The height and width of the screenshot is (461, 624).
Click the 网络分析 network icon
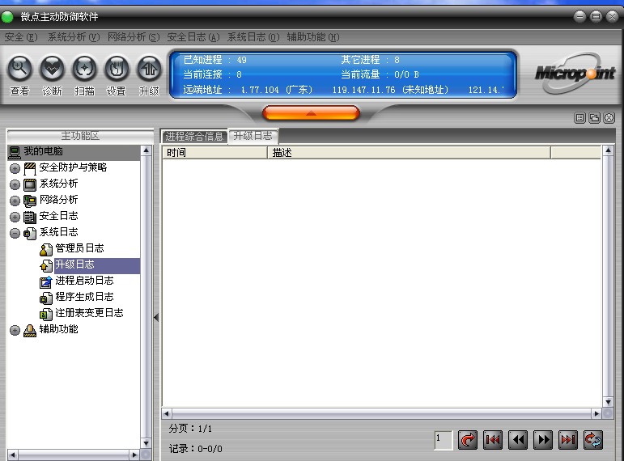30,201
